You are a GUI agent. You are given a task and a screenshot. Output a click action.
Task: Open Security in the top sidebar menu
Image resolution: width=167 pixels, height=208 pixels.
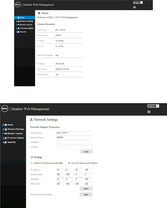(x=25, y=32)
